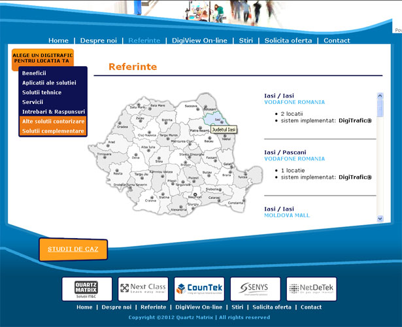
Task: Select Buzau county on the map
Action: tap(208, 175)
